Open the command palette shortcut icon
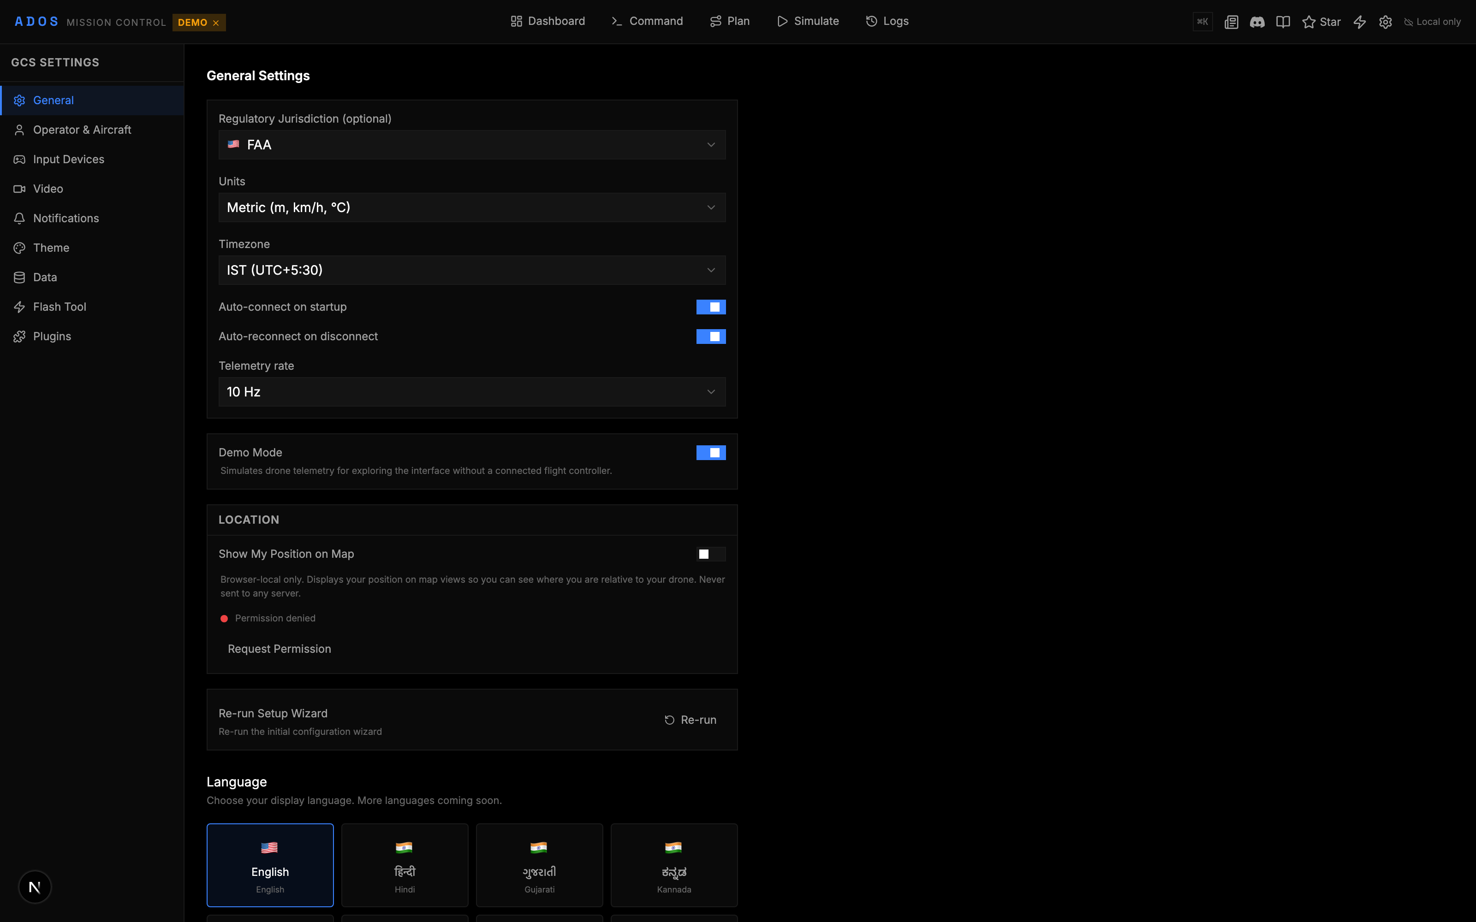Image resolution: width=1476 pixels, height=922 pixels. pos(1202,22)
